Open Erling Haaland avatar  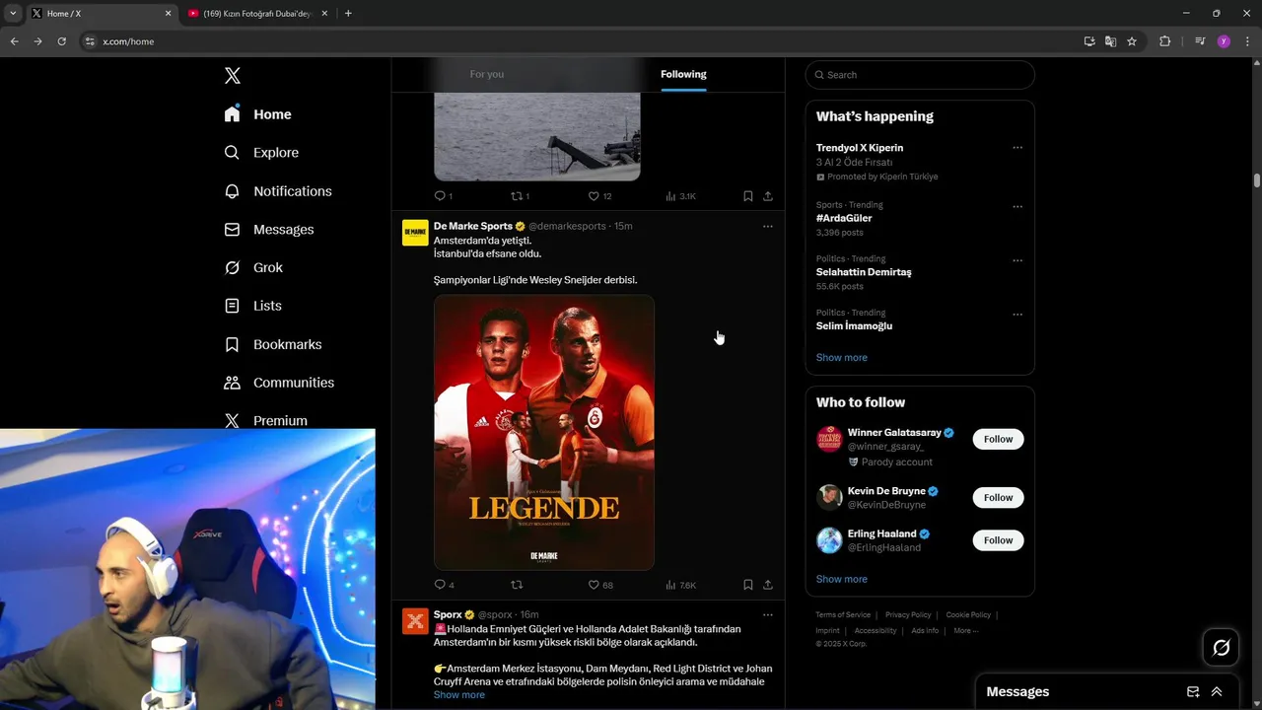pyautogui.click(x=829, y=540)
